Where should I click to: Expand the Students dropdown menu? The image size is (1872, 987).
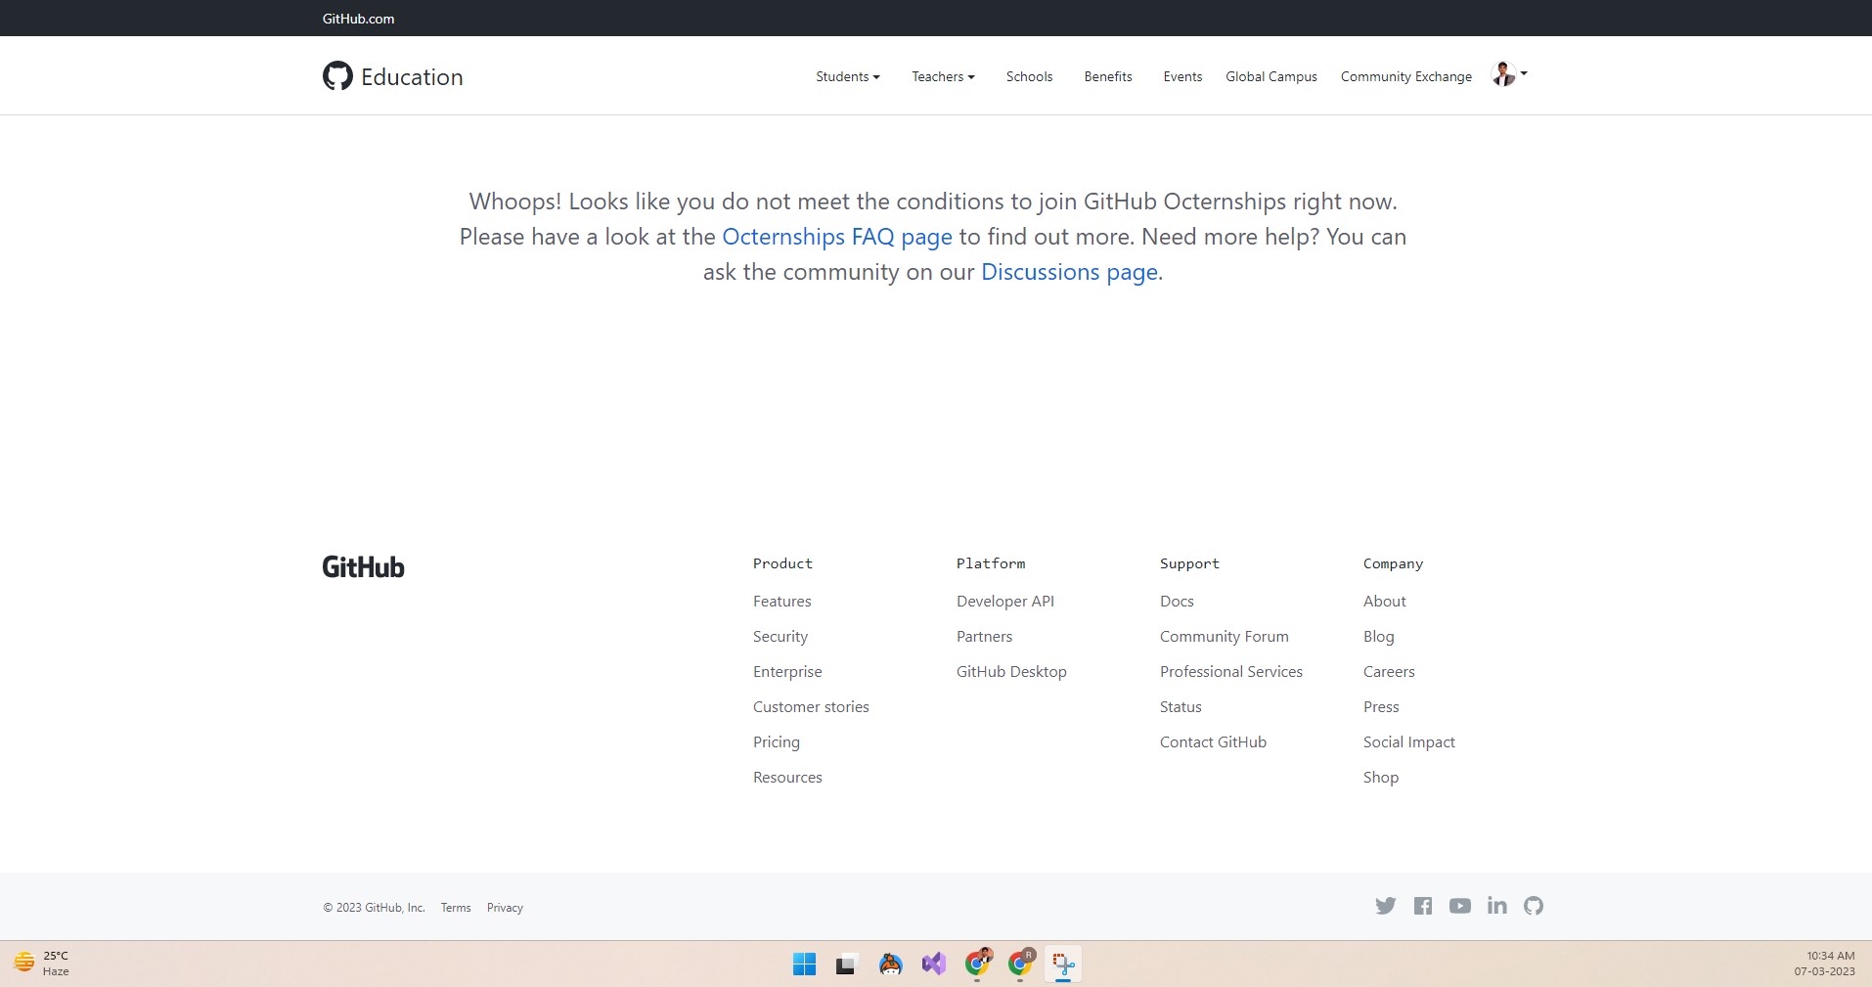coord(847,76)
